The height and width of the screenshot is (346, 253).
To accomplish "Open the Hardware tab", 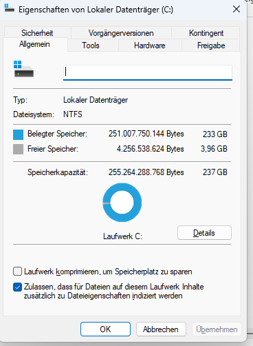I will click(x=150, y=45).
